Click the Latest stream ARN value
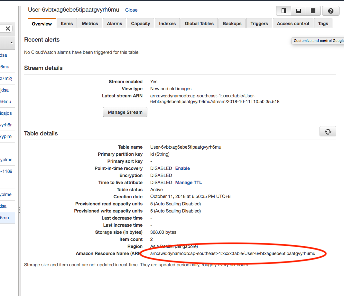The height and width of the screenshot is (296, 344). point(215,99)
